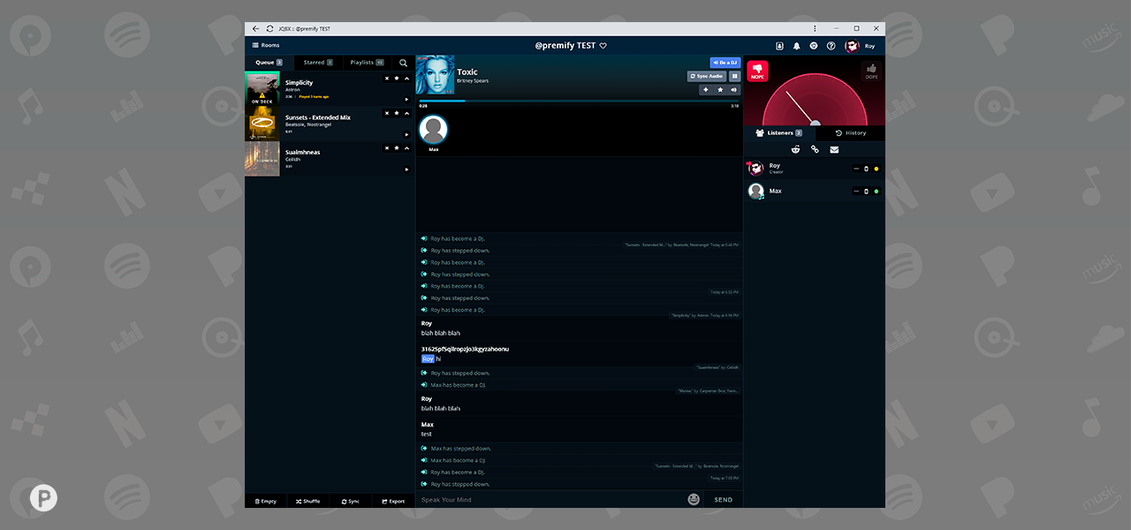Screen dimensions: 1131x530
Task: Click the Spotify icon in the header
Action: pyautogui.click(x=814, y=46)
